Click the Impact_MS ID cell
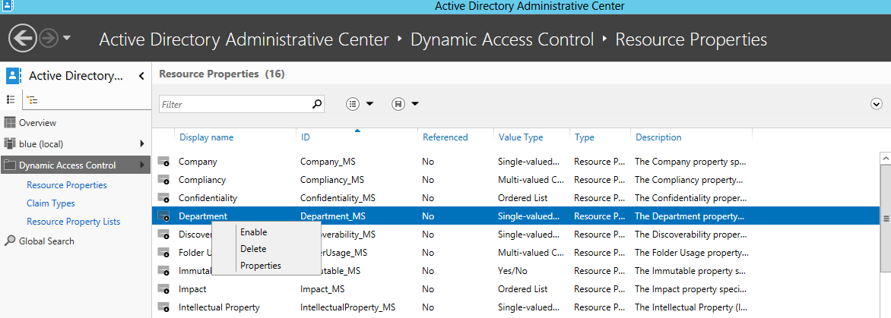Viewport: 891px width, 318px height. click(x=322, y=288)
